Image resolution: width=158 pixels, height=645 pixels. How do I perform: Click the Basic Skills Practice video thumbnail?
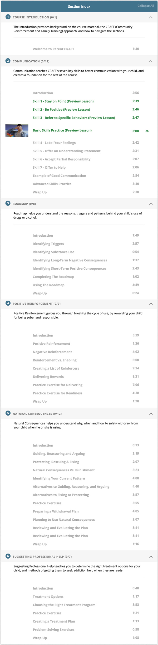[x=17, y=130]
